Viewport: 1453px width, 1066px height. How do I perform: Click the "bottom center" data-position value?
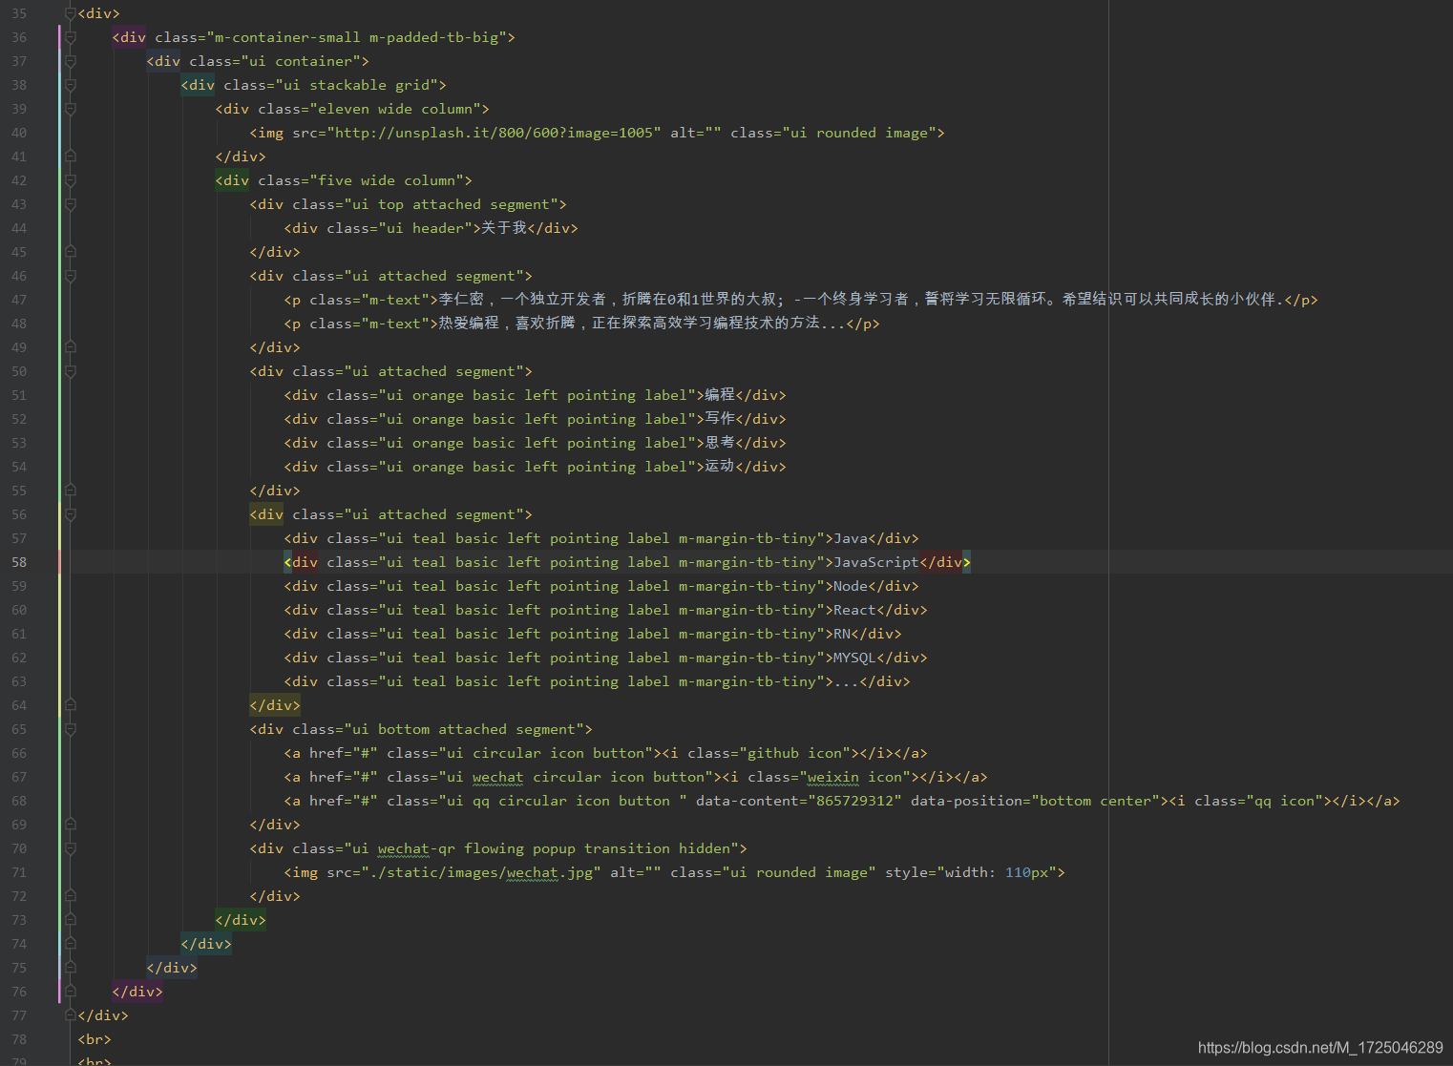pyautogui.click(x=1096, y=801)
